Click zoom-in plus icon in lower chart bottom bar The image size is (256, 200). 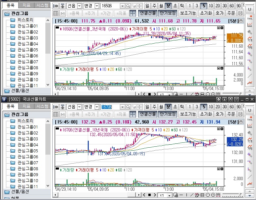[x=213, y=195]
